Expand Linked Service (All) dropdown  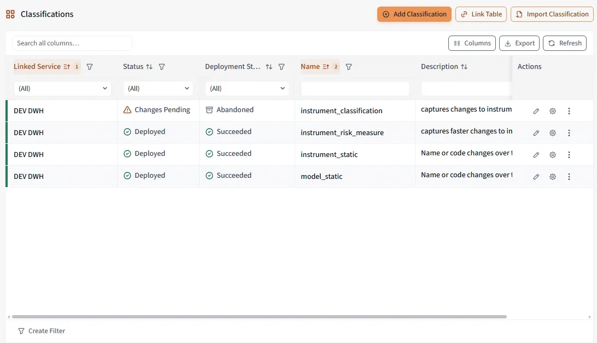pyautogui.click(x=62, y=89)
